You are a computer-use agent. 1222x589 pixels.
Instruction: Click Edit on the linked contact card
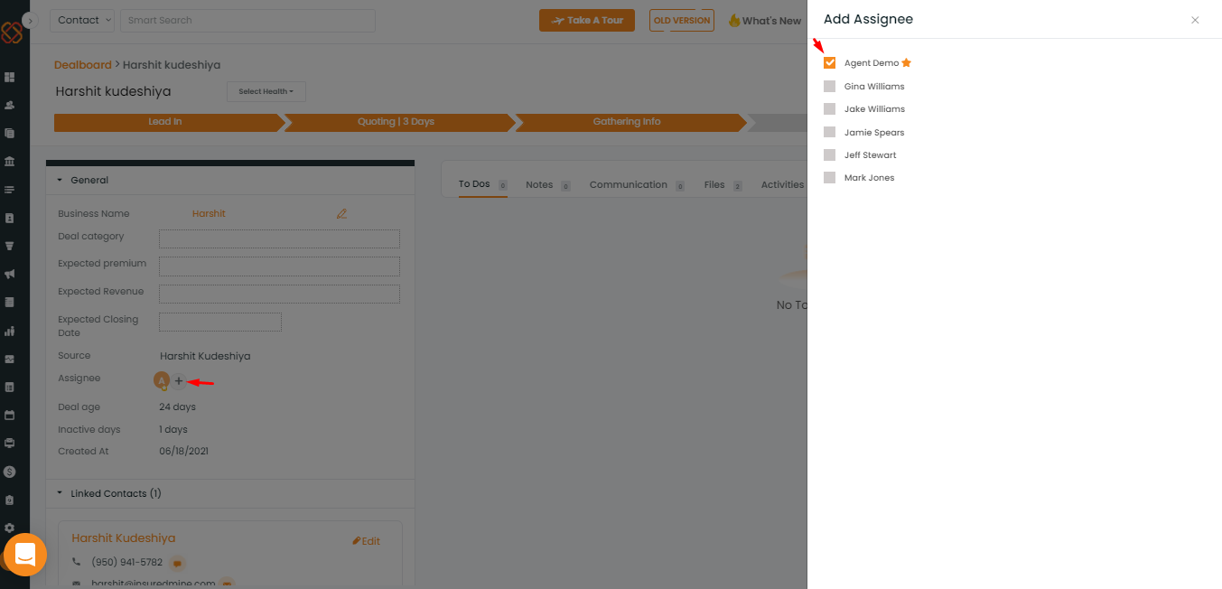367,541
